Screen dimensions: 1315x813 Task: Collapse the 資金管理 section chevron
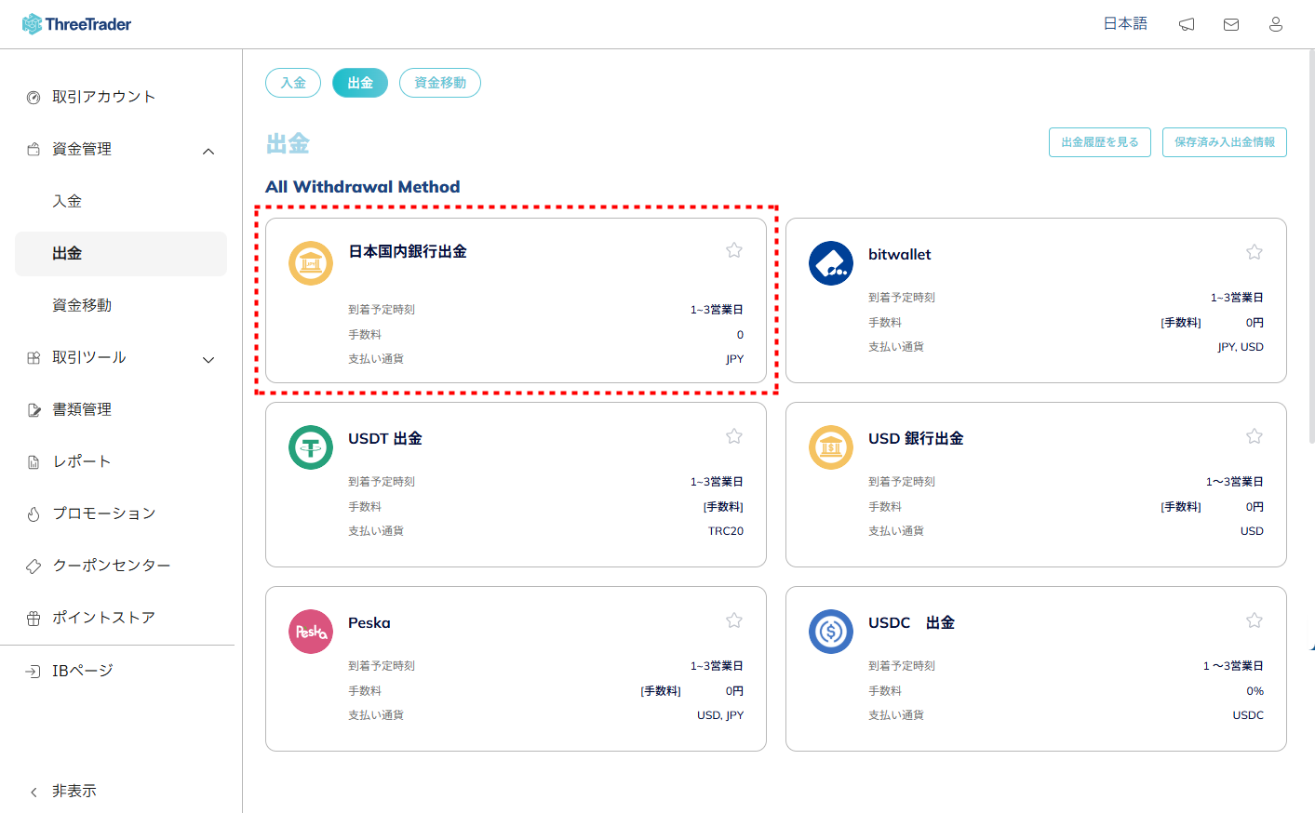point(208,151)
